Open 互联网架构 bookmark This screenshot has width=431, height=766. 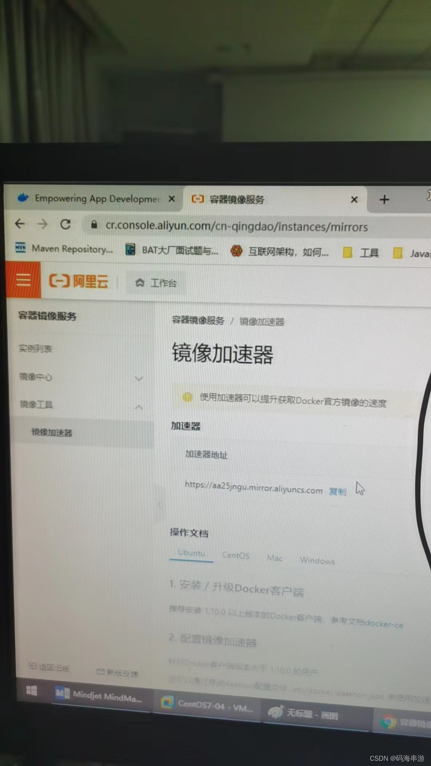pos(280,251)
